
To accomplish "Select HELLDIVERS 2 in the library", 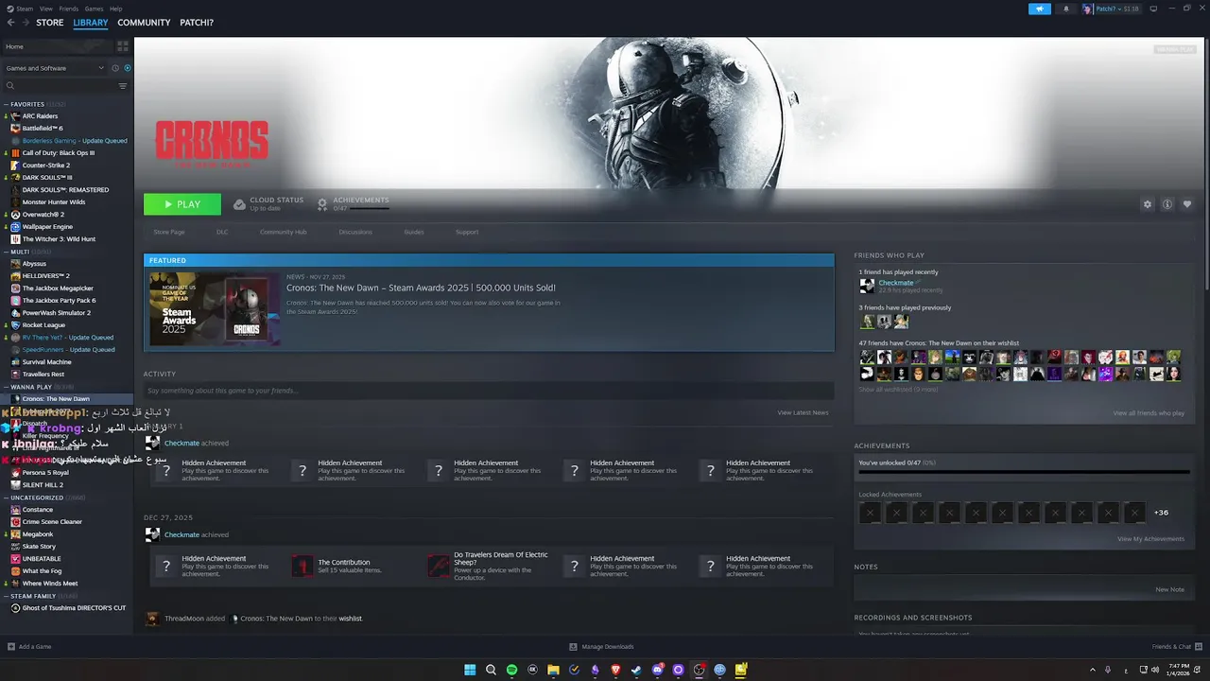I will (x=45, y=276).
